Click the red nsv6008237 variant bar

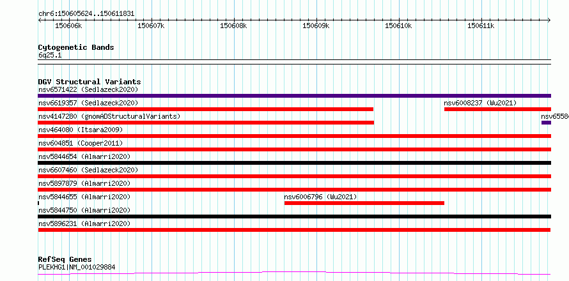497,109
